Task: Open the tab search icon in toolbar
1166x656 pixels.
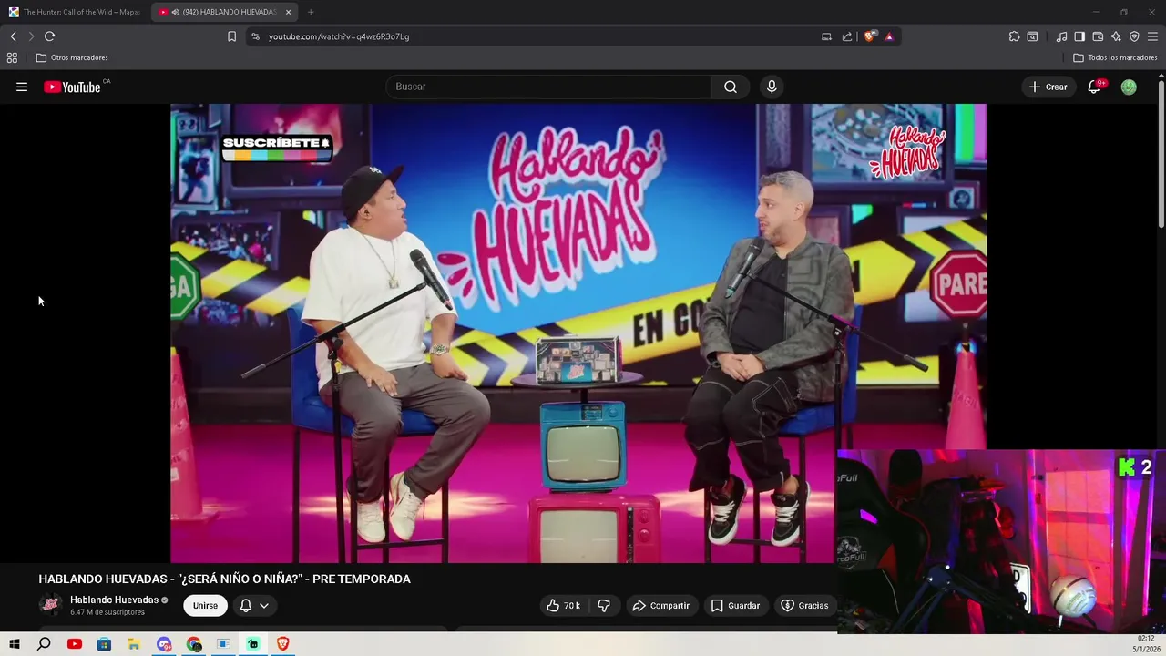Action: (x=1032, y=36)
